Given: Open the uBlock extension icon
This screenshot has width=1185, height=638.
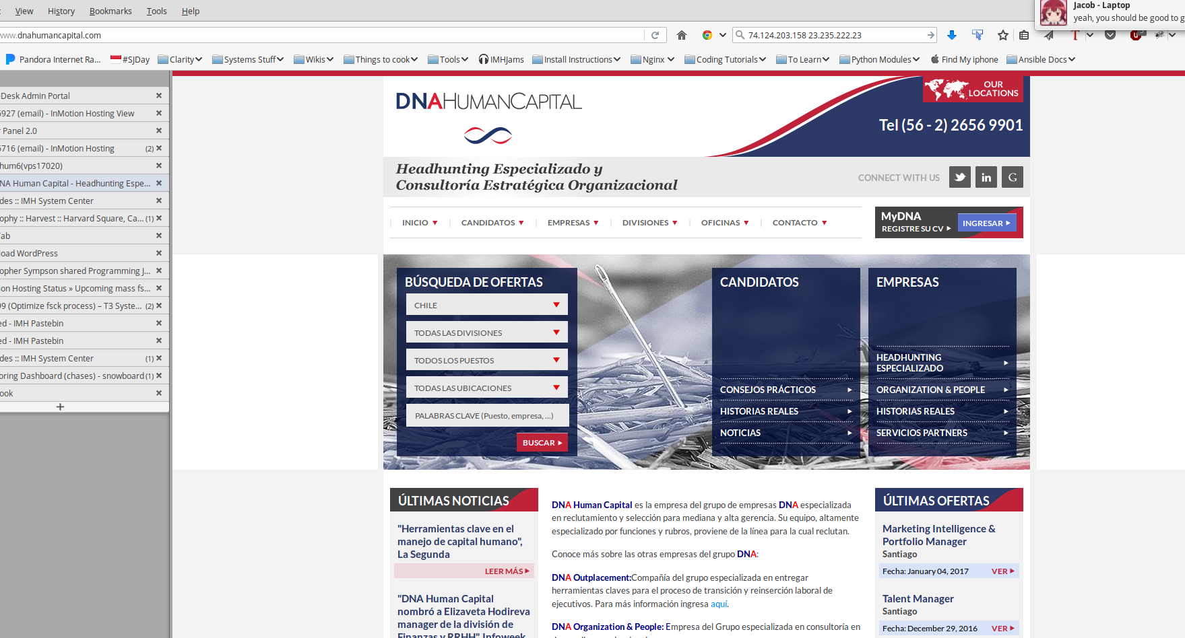Looking at the screenshot, I should 1136,35.
